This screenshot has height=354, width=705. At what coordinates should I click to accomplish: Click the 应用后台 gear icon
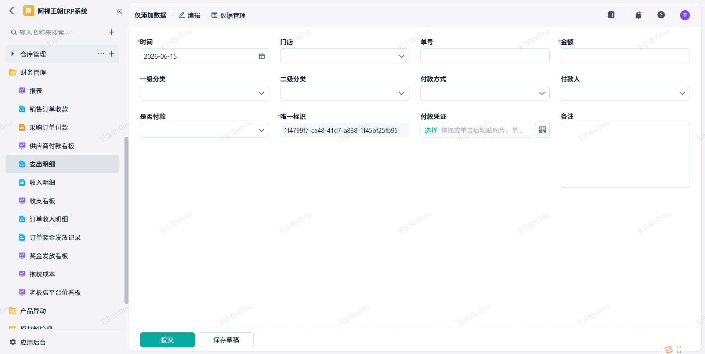(x=13, y=342)
